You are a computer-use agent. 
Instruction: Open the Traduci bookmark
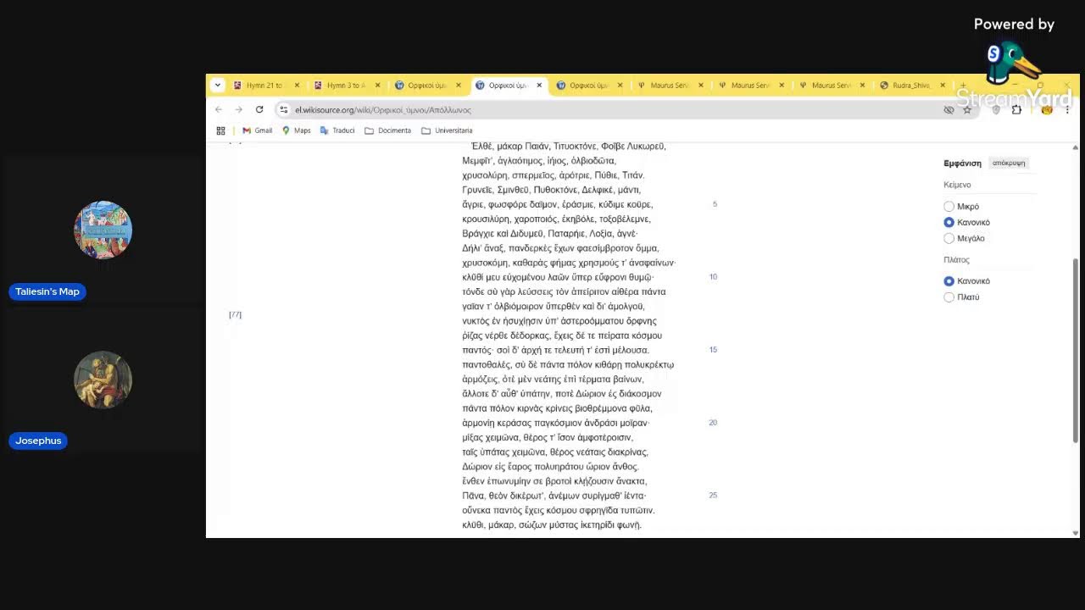coord(337,130)
